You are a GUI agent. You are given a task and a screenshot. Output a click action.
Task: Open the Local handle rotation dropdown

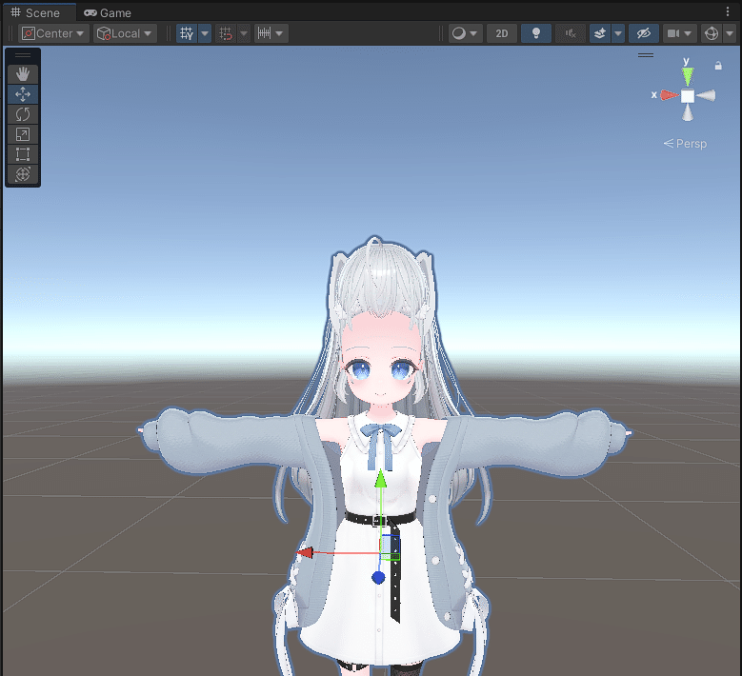pyautogui.click(x=125, y=33)
